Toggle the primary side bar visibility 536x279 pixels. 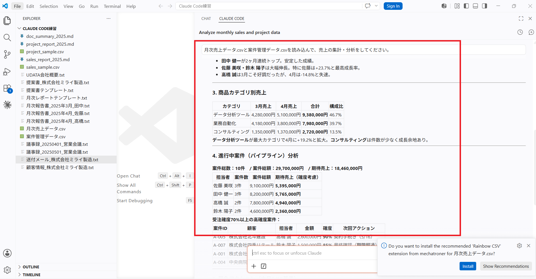[x=466, y=6]
